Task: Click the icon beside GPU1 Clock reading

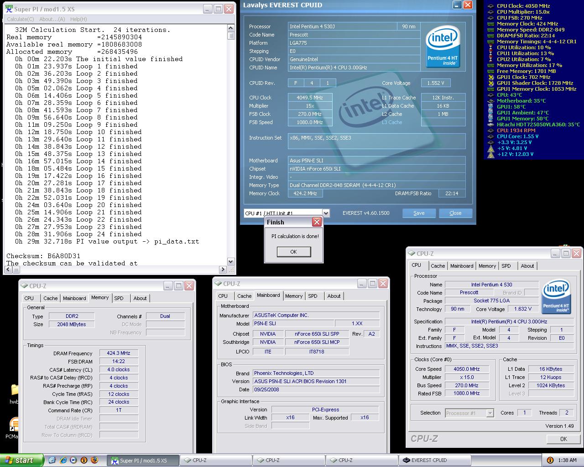Action: [x=490, y=77]
